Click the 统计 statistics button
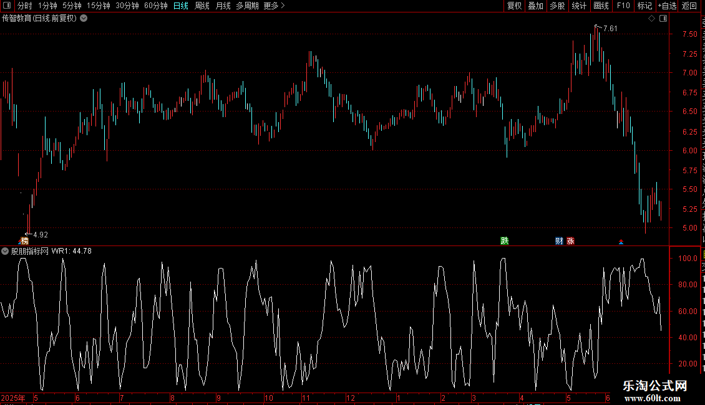This screenshot has width=705, height=405. 578,6
